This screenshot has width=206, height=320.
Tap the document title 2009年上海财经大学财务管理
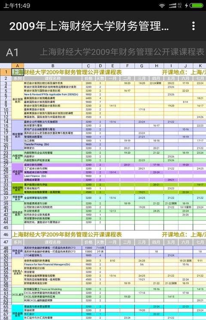coord(89,26)
